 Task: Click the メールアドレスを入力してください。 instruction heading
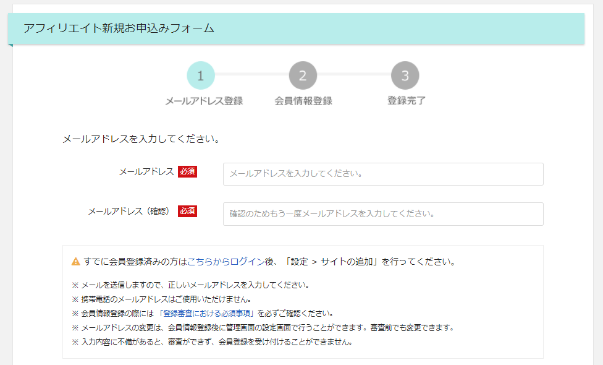point(141,139)
